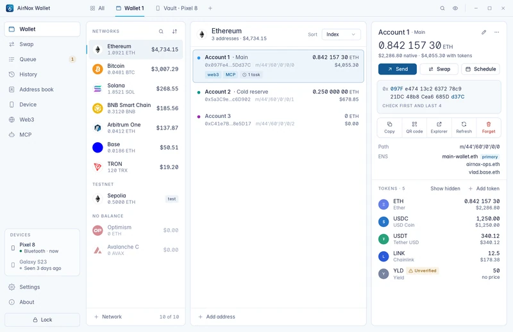Viewport: 513px width, 332px height.
Task: Select the Galaxy S23 device
Action: pos(42,265)
